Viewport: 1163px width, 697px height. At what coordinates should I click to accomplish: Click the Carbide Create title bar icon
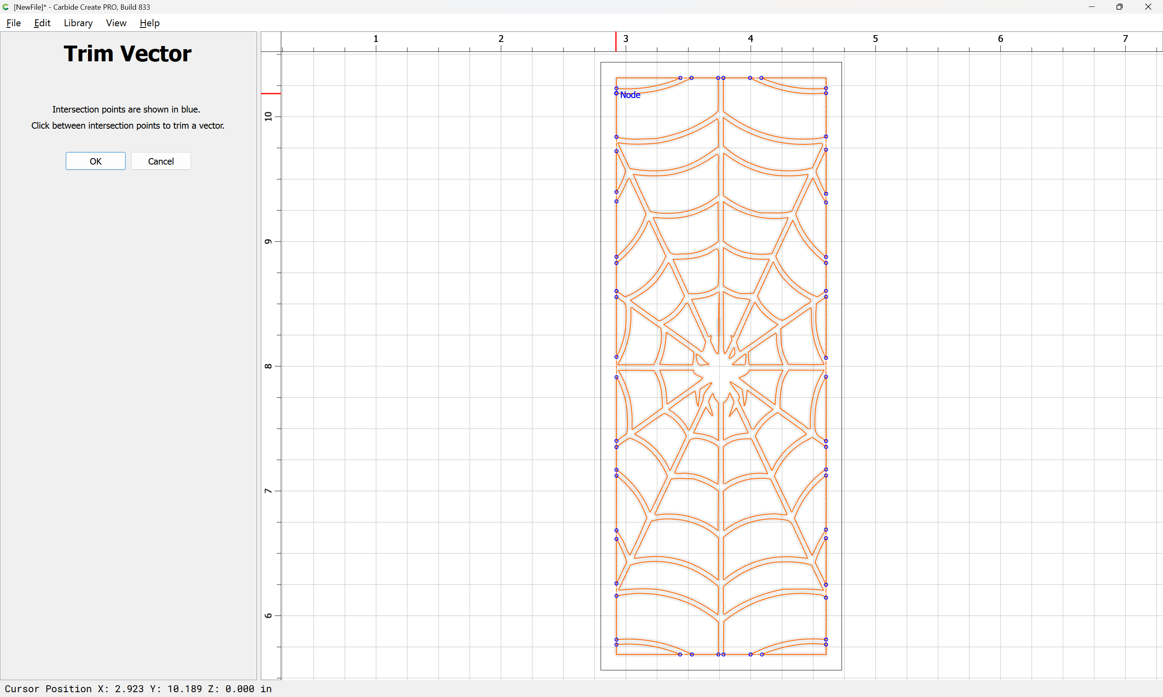(x=6, y=7)
